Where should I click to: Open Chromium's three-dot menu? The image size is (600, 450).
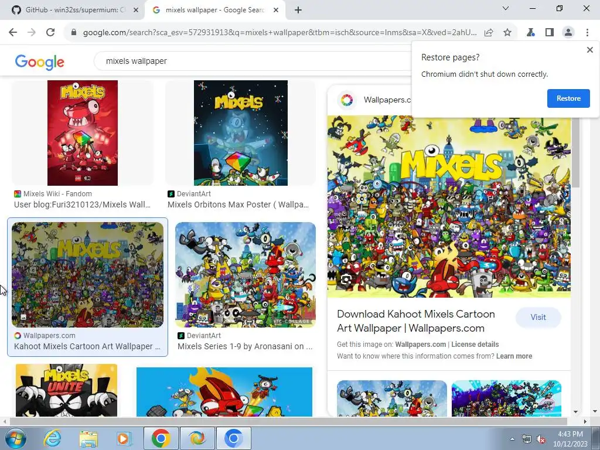pos(587,33)
